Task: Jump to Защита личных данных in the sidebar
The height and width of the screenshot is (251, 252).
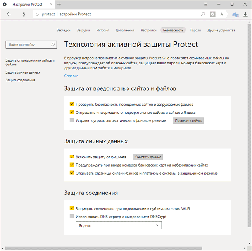Action: point(23,72)
